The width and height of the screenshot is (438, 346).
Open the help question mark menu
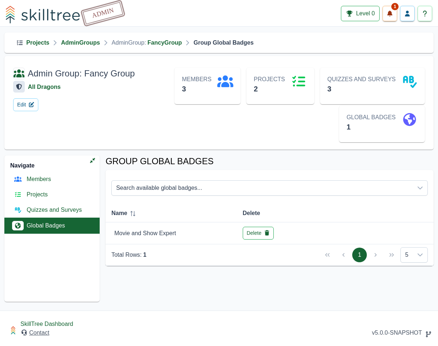(x=425, y=14)
